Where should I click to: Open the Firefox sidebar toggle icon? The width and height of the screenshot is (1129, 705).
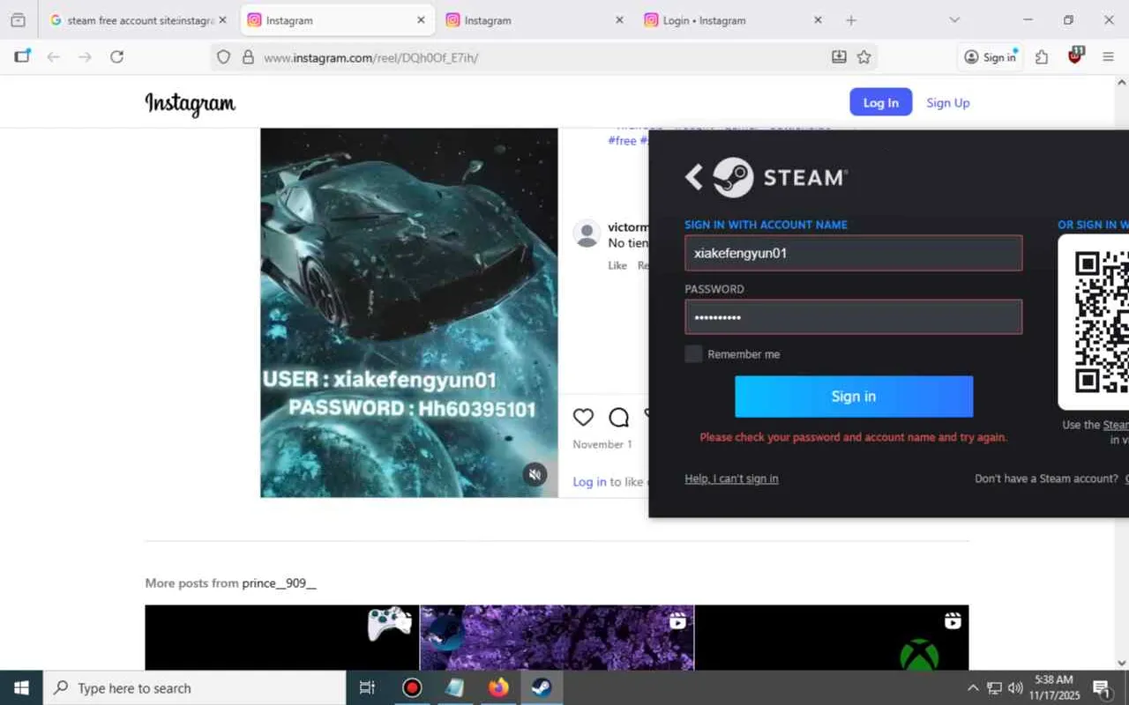point(22,57)
